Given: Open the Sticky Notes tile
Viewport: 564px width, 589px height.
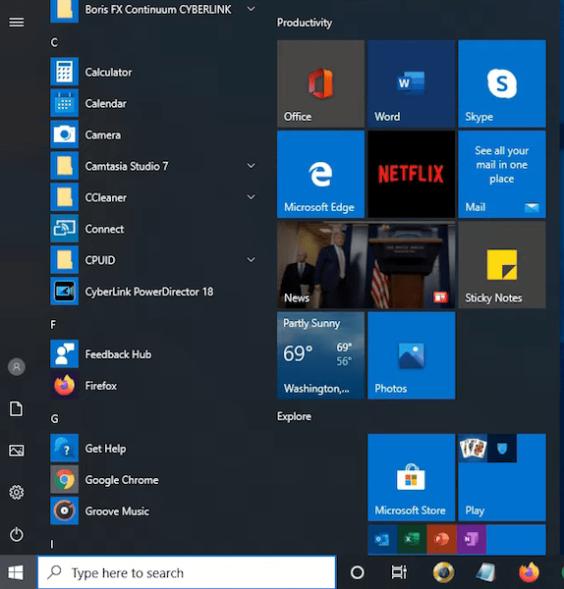Looking at the screenshot, I should pyautogui.click(x=502, y=265).
